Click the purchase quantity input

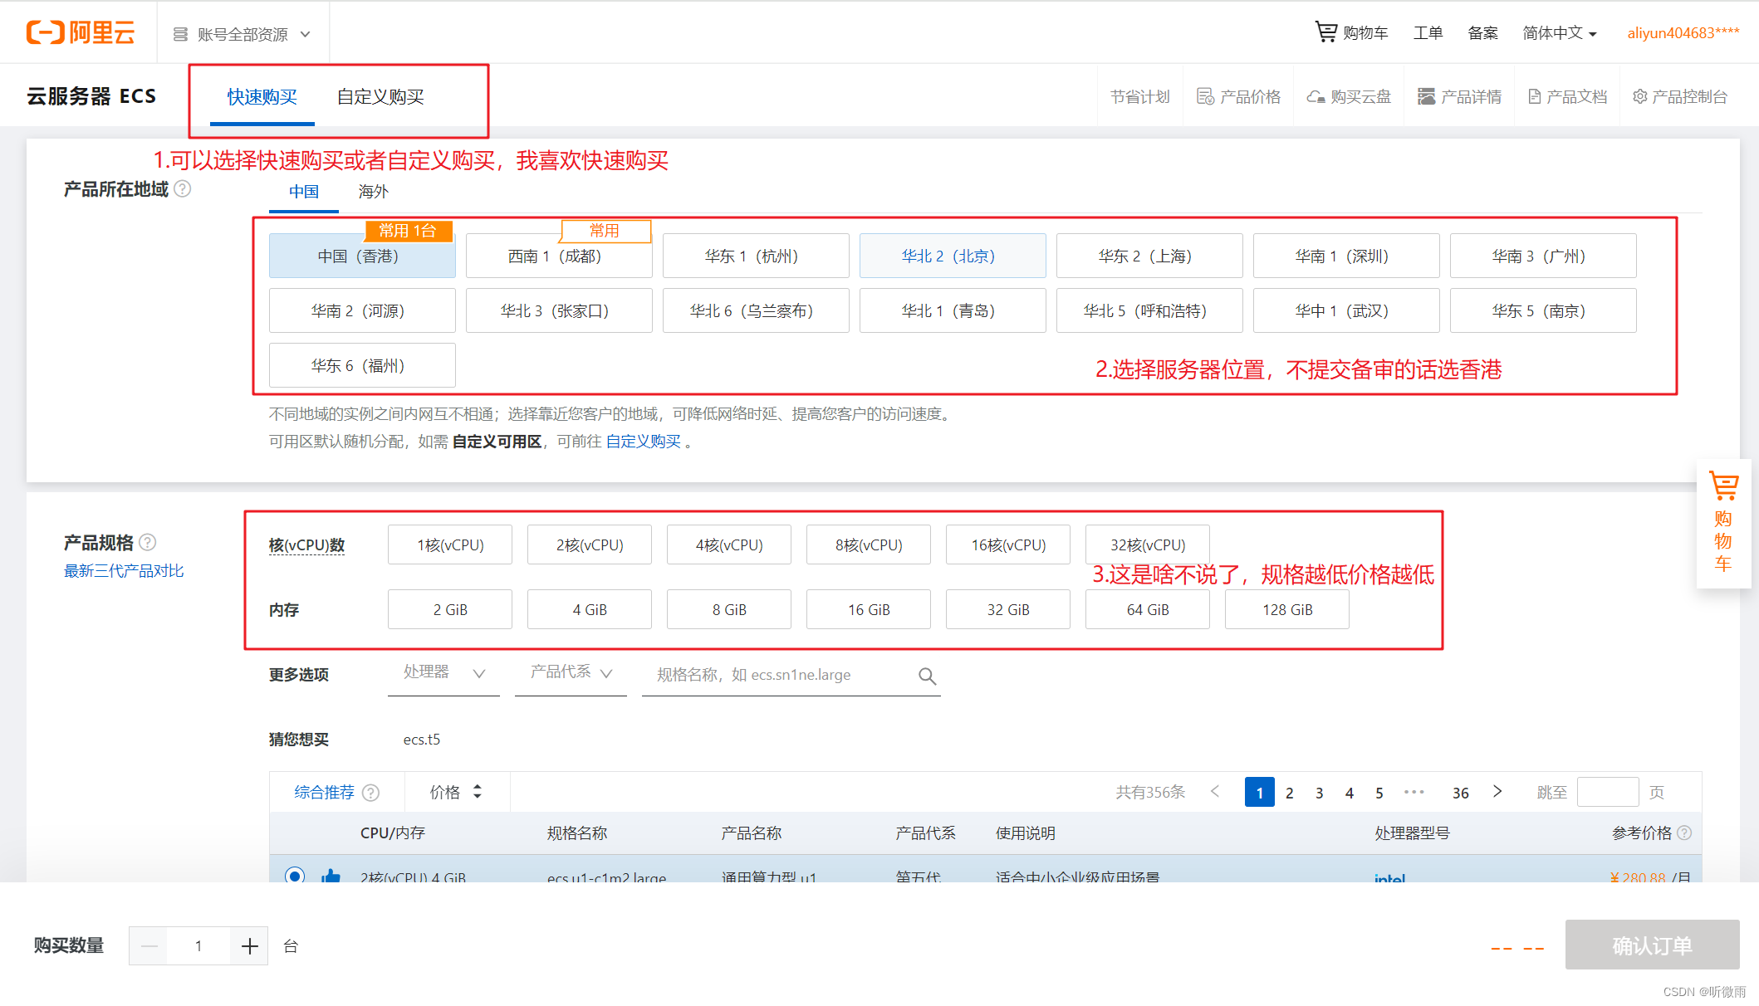pyautogui.click(x=198, y=946)
